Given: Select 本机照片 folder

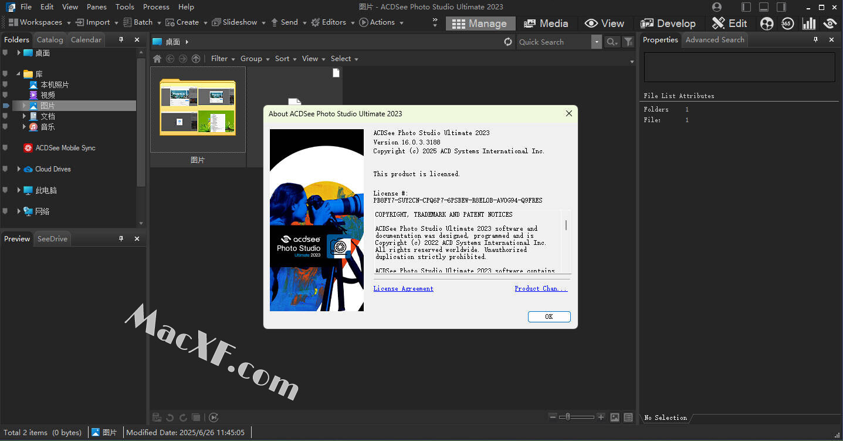Looking at the screenshot, I should coord(55,85).
